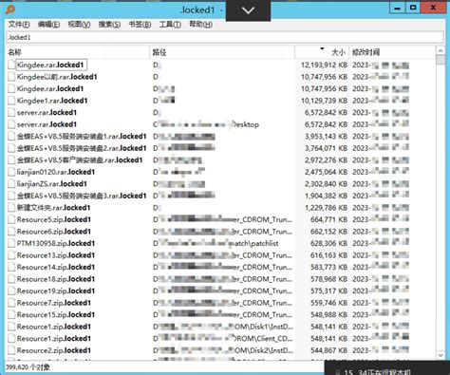Viewport: 450px width, 375px height.
Task: Expand the remote session chevron bar
Action: coord(248,10)
